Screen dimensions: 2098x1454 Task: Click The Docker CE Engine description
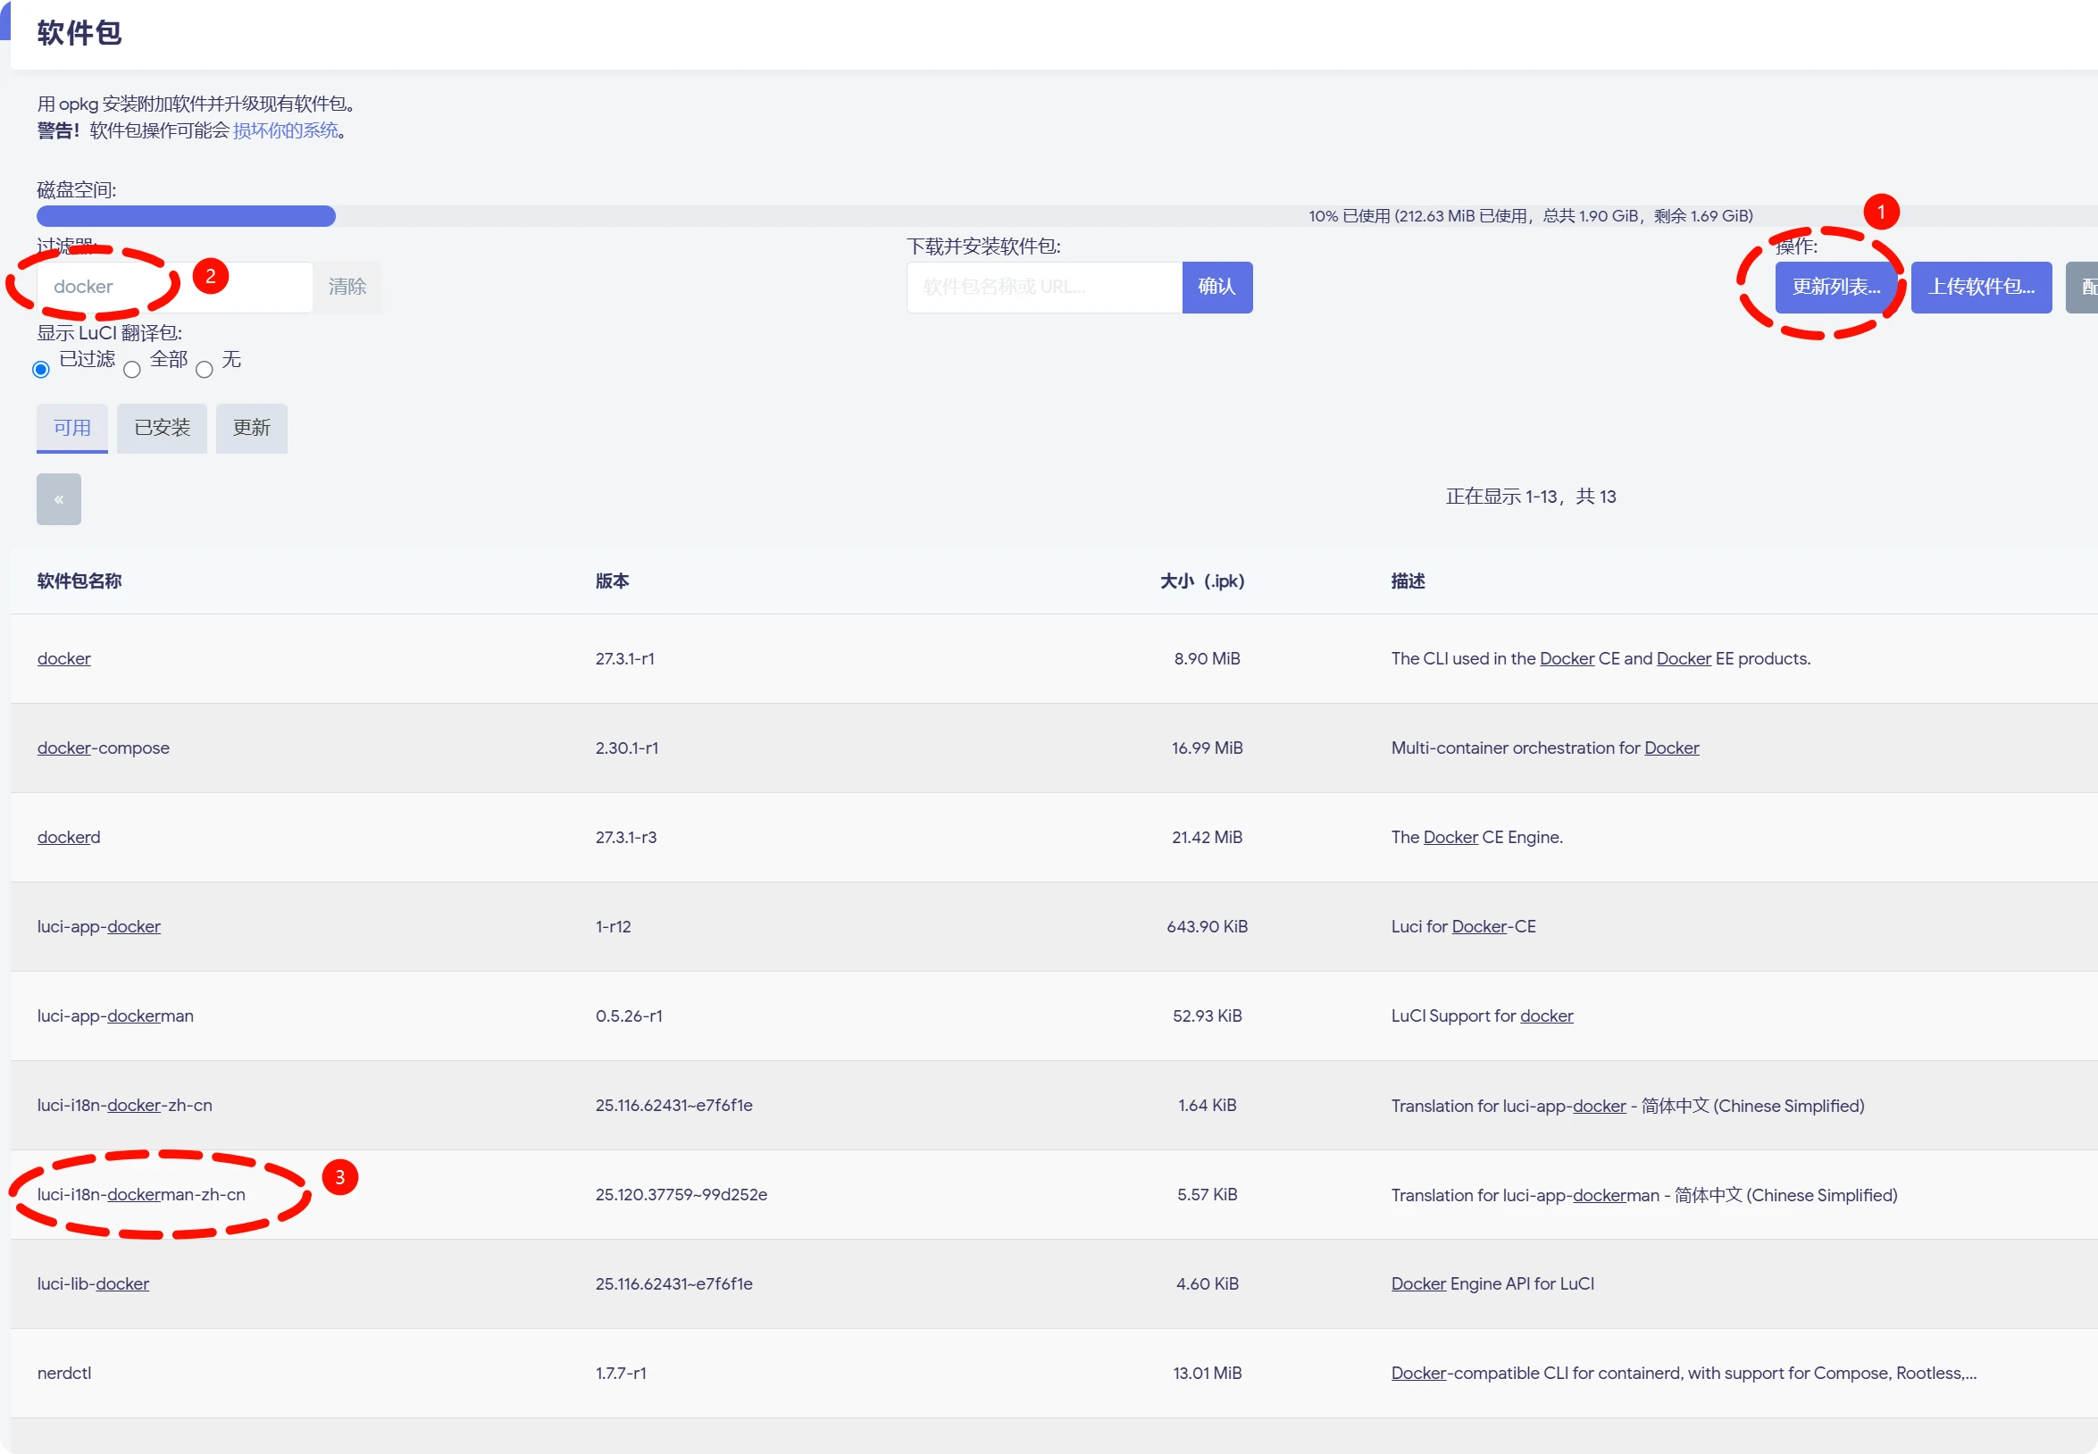click(1476, 837)
